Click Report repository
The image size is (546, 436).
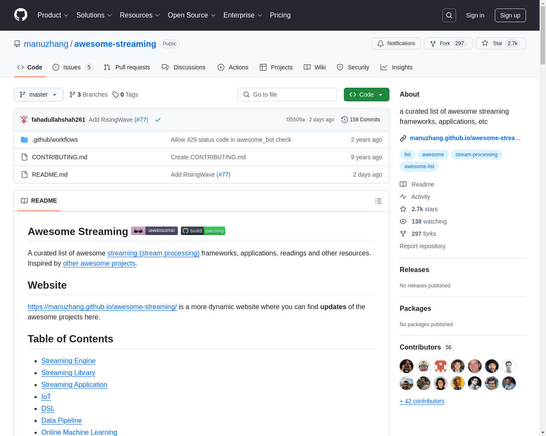point(422,246)
